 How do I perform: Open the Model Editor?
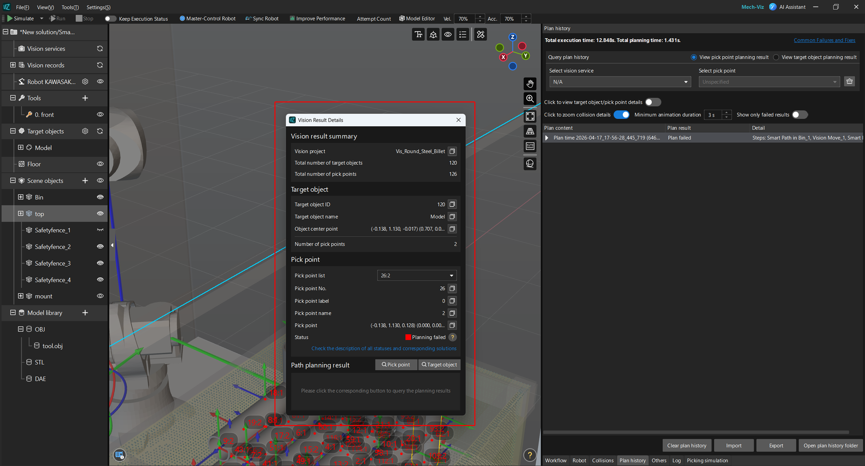click(x=417, y=19)
